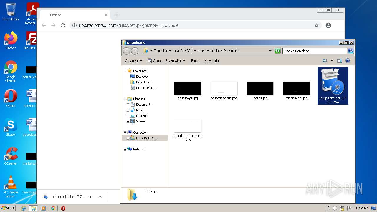This screenshot has height=212, width=377.
Task: Click the E-mail toolbar button
Action: coord(195,61)
